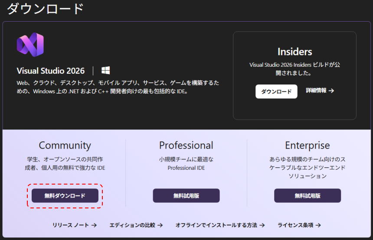Go to エディションの比較

pyautogui.click(x=136, y=225)
